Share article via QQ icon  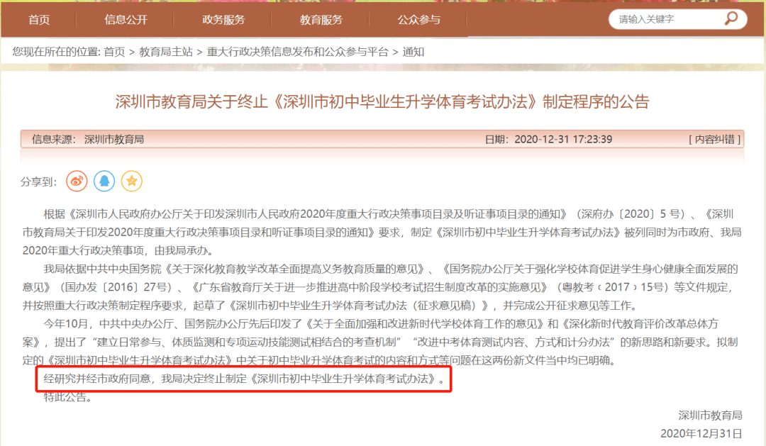[104, 182]
